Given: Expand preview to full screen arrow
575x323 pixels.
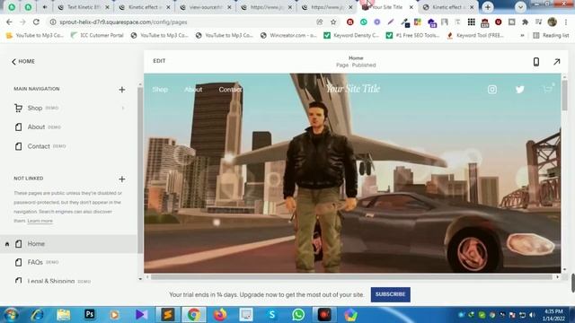Looking at the screenshot, I should [557, 62].
